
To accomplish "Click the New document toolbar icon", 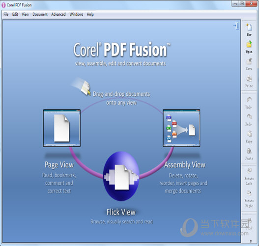I will point(249,28).
